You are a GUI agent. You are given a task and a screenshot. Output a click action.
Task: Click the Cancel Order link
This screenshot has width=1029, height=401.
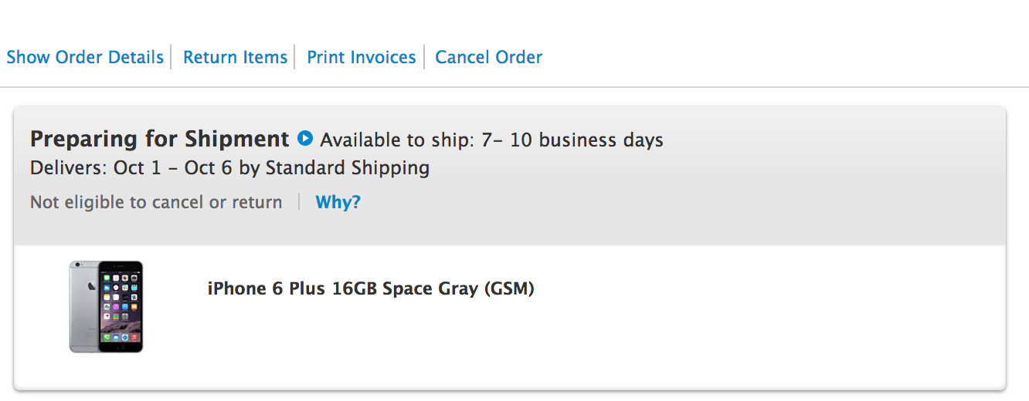pyautogui.click(x=488, y=57)
